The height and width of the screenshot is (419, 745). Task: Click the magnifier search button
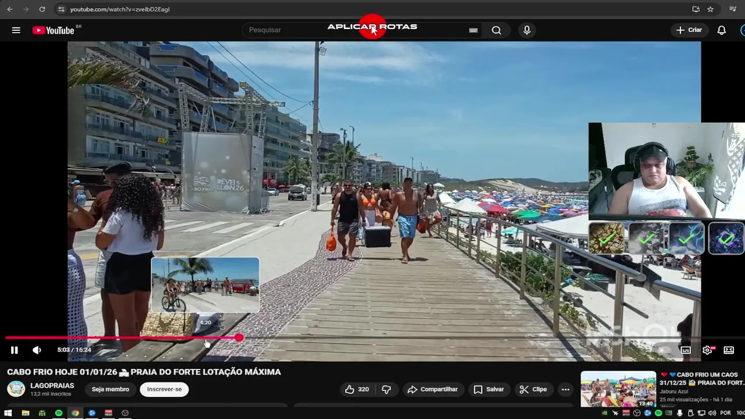[496, 30]
